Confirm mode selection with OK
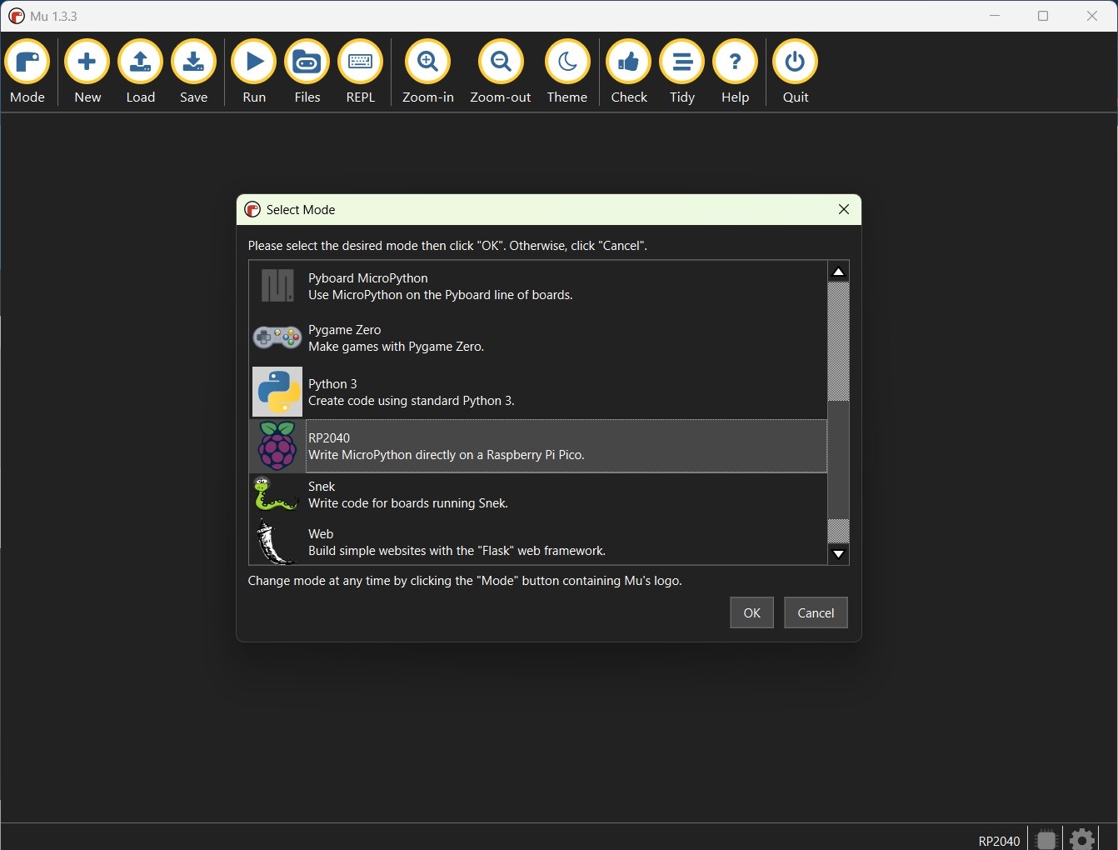The width and height of the screenshot is (1118, 850). tap(751, 612)
